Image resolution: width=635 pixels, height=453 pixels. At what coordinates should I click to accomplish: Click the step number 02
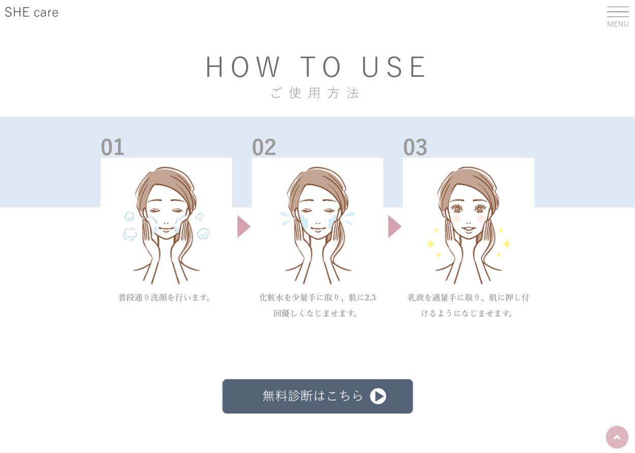click(x=264, y=147)
